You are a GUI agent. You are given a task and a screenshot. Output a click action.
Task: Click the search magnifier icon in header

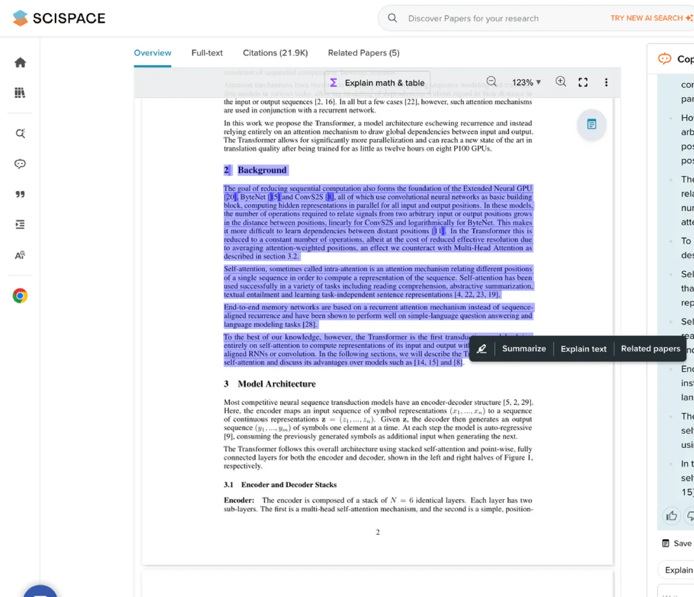(x=392, y=18)
